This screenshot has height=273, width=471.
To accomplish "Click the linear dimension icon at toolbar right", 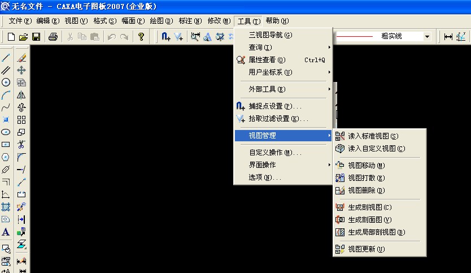I will [x=448, y=37].
